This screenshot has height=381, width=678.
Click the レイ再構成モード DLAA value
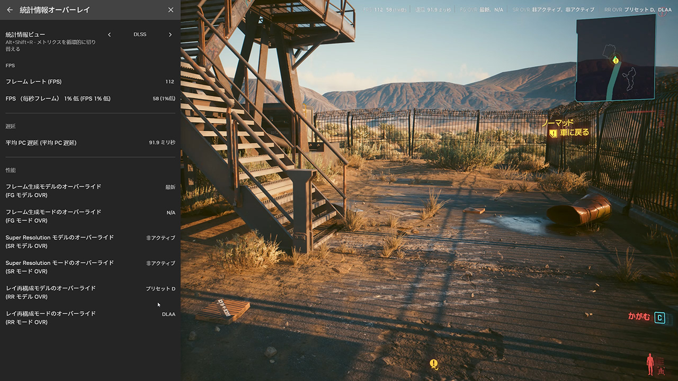[x=168, y=314]
